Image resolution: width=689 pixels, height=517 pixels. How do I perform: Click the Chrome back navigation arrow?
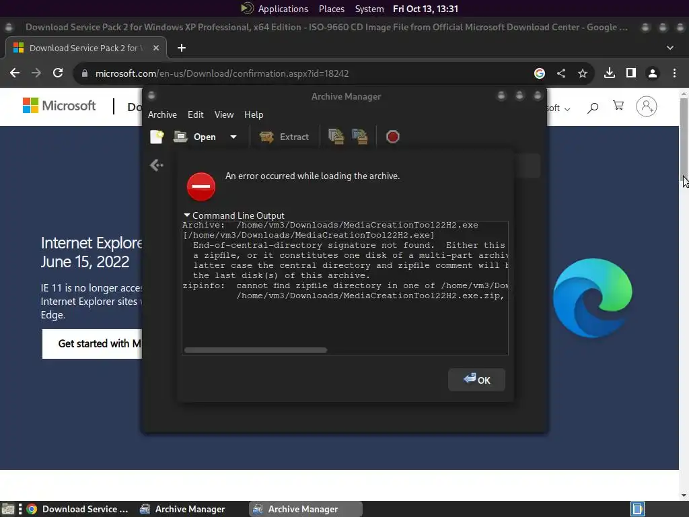pos(15,73)
